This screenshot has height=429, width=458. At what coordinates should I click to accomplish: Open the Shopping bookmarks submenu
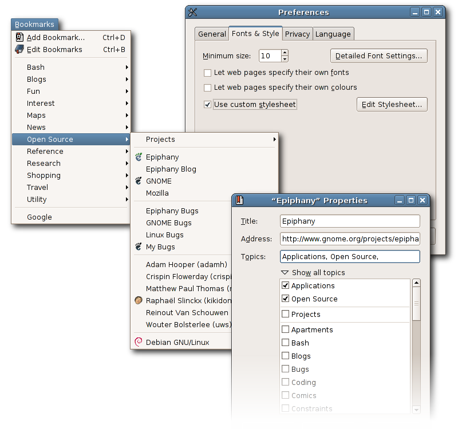click(x=71, y=175)
